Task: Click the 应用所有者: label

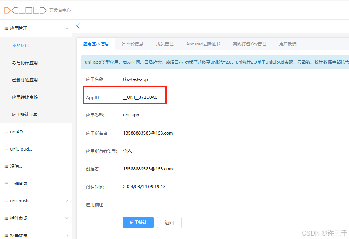Action: 97,133
